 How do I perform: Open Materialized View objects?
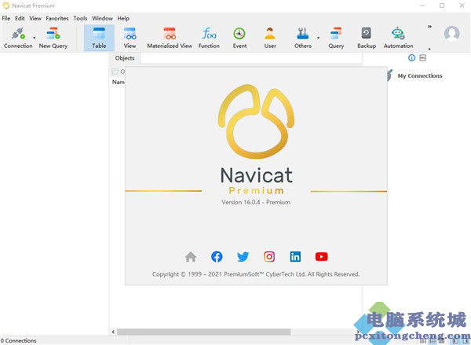(170, 38)
